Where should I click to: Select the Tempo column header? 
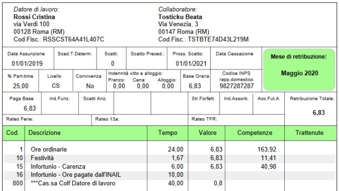pos(167,133)
